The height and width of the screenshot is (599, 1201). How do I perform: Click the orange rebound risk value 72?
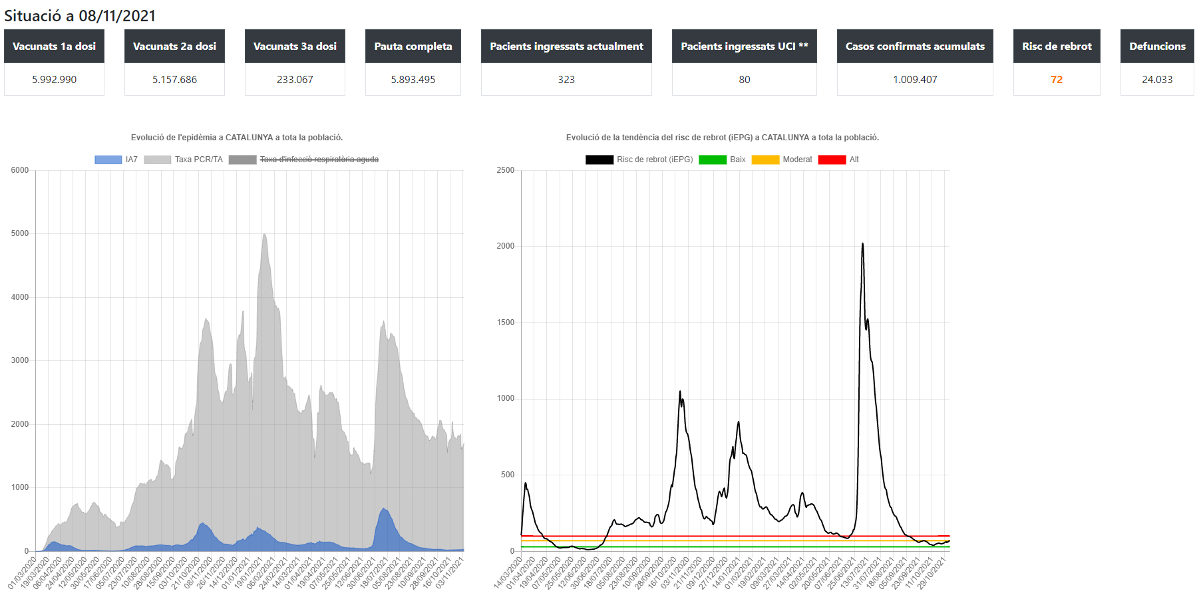coord(1057,80)
